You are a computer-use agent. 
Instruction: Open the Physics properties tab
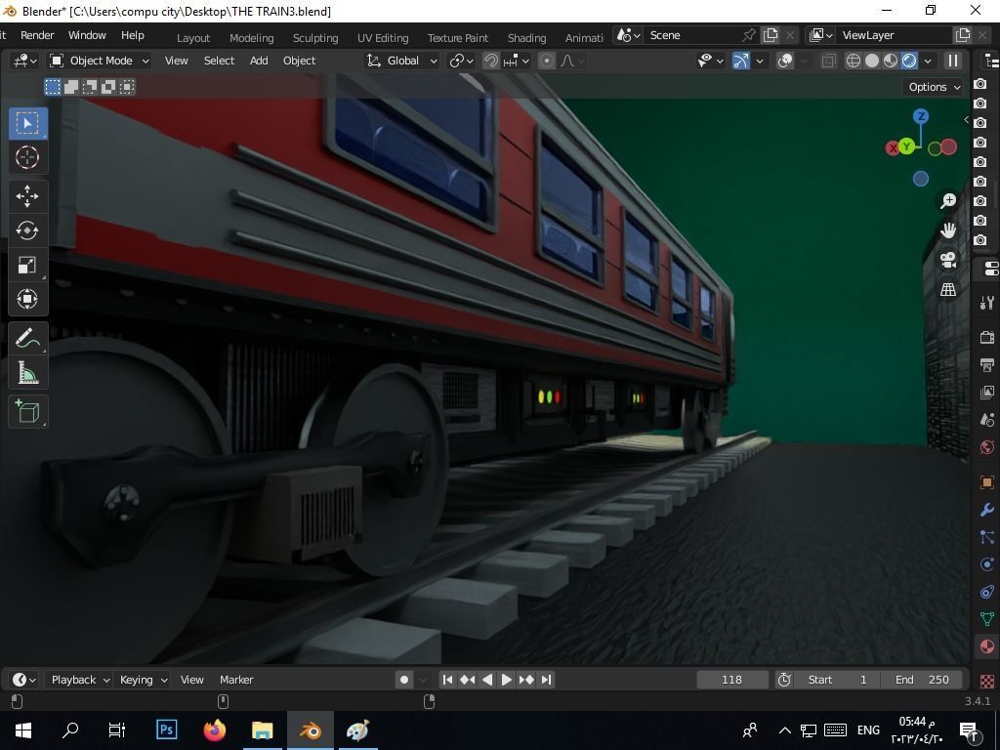click(x=987, y=564)
